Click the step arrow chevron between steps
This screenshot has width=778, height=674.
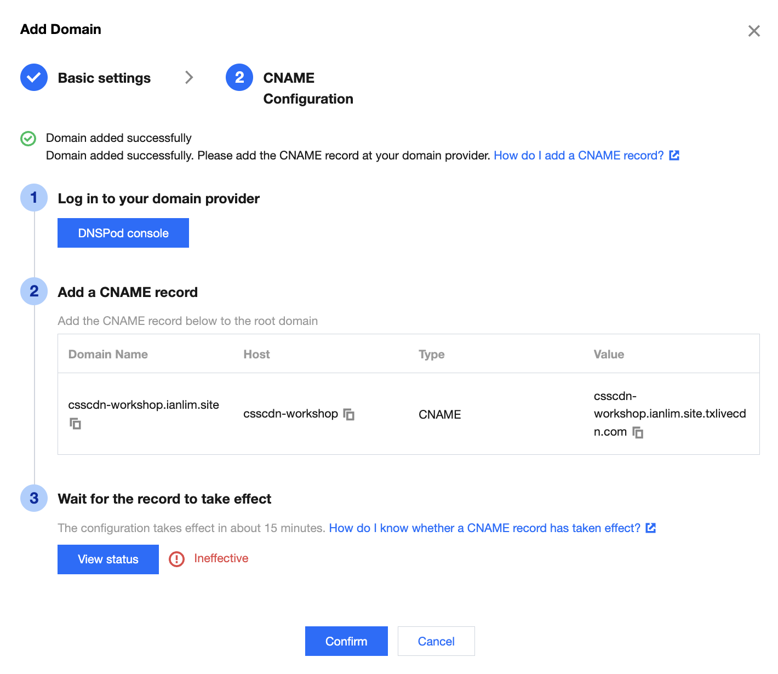pos(189,77)
